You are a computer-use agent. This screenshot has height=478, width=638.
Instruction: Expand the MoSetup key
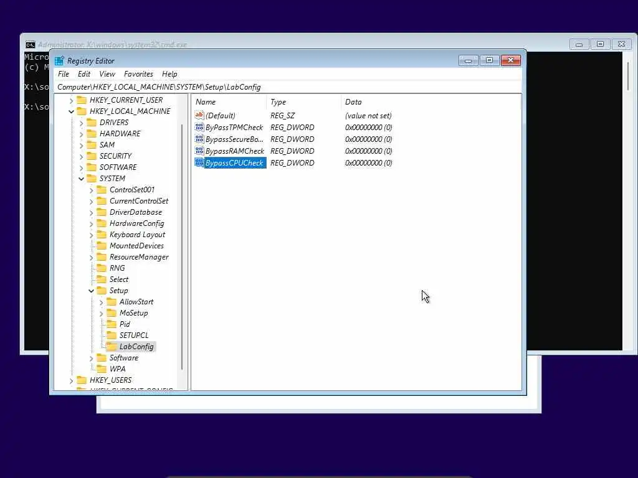(102, 314)
